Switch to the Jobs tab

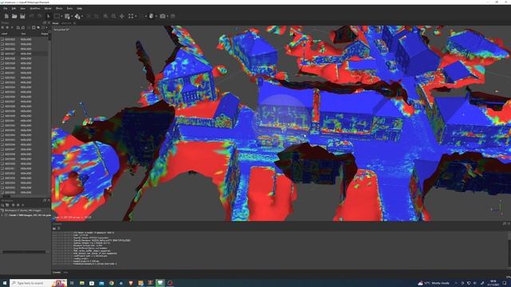tap(65, 273)
